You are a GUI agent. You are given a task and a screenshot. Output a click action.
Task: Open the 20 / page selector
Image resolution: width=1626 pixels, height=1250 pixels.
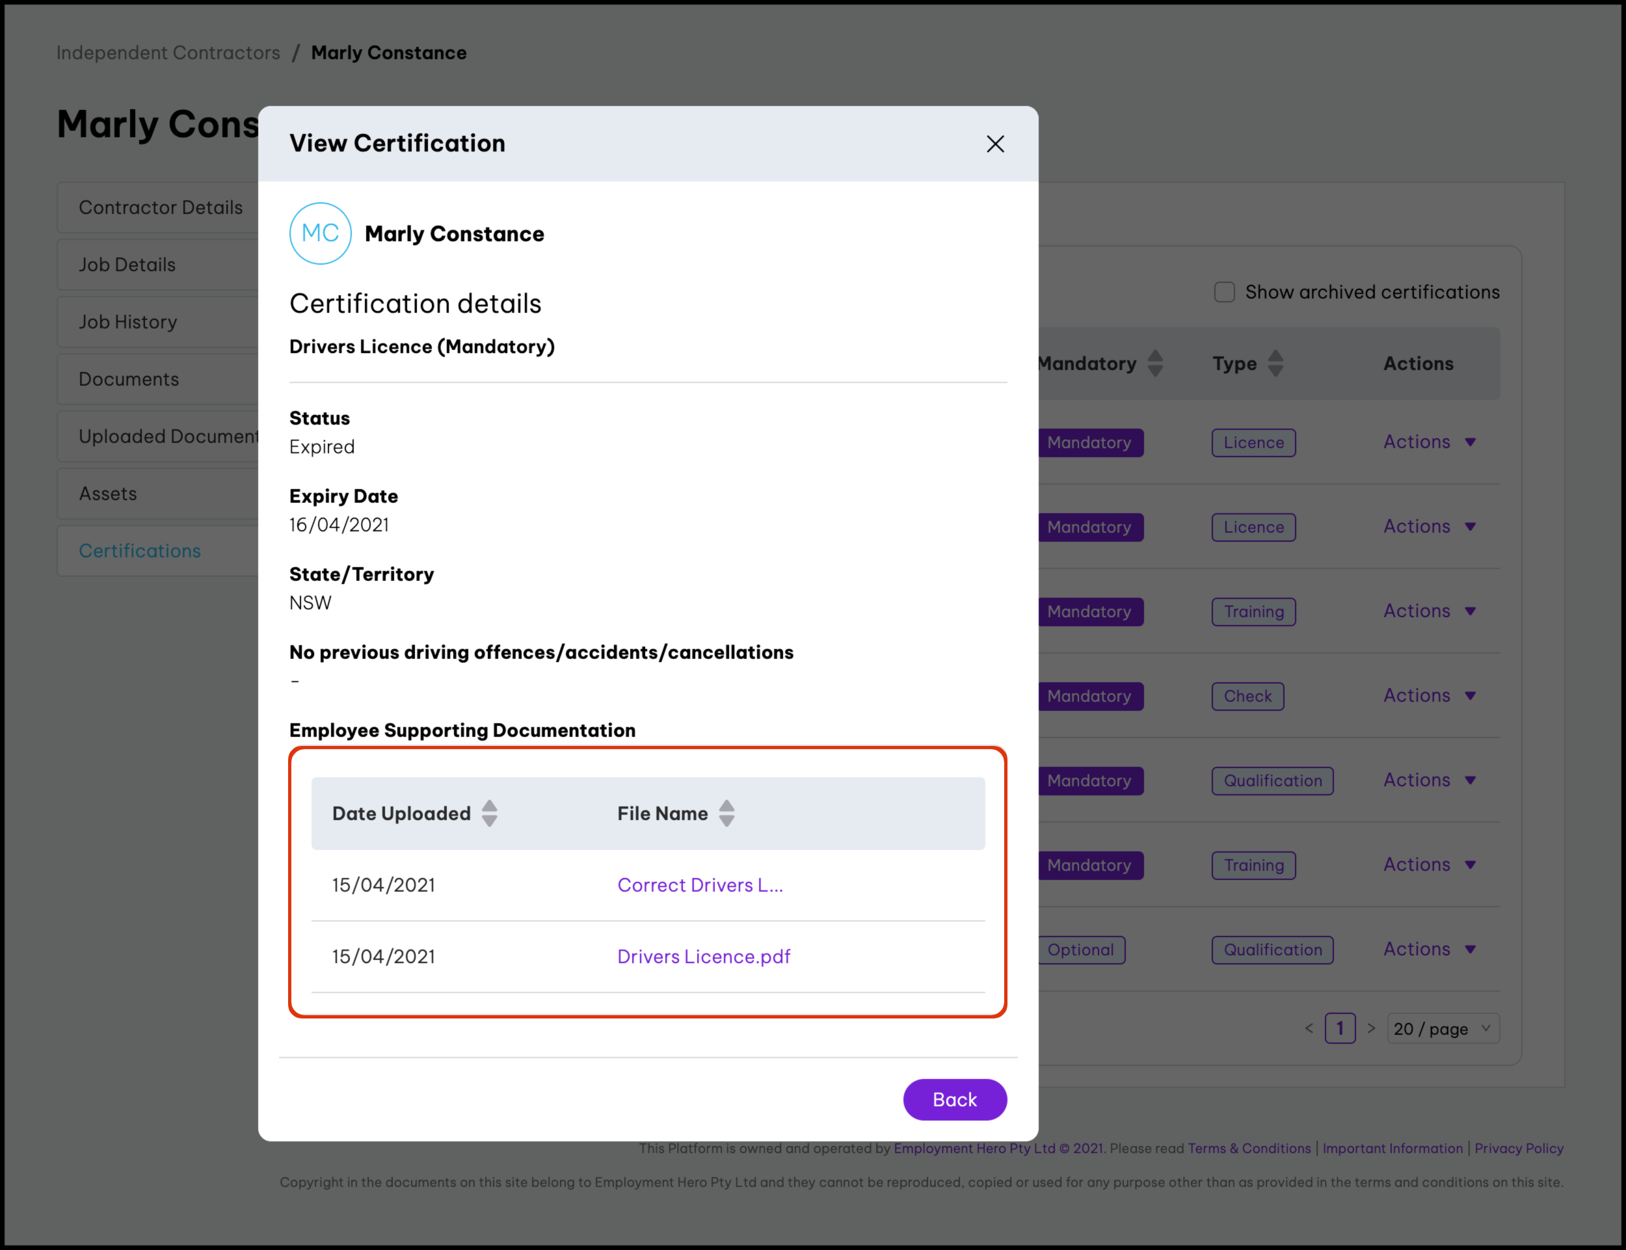pos(1441,1028)
